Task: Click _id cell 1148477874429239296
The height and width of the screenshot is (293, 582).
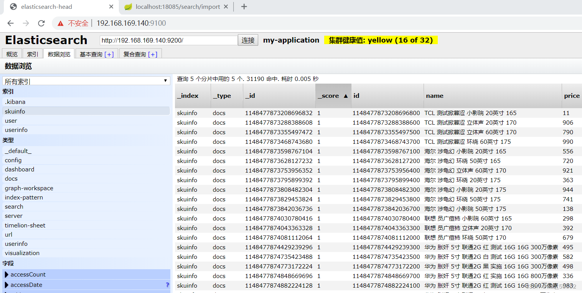Action: pos(279,247)
